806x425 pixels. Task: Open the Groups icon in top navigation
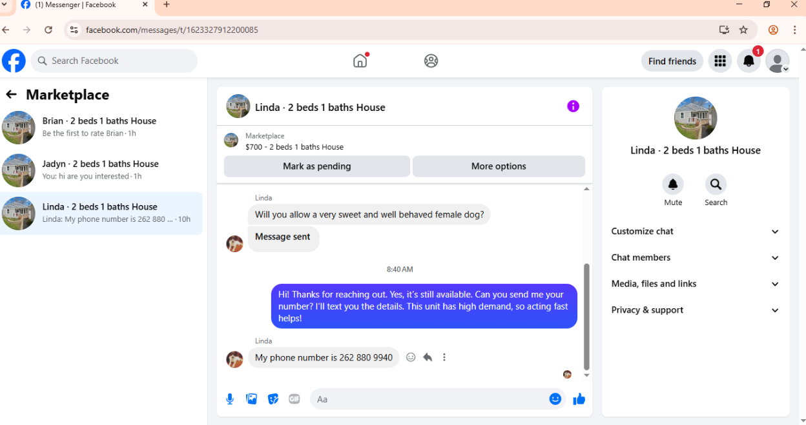431,61
